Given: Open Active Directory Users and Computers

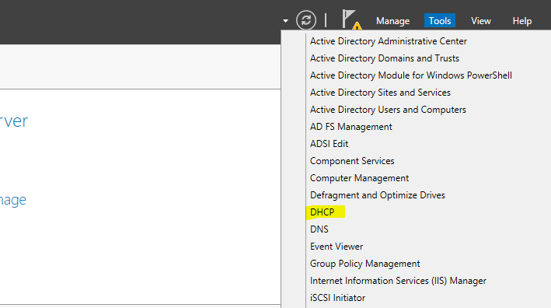Looking at the screenshot, I should [x=388, y=110].
